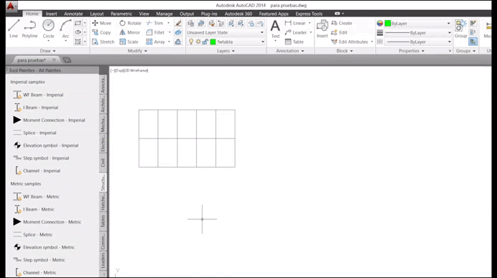Select Step symbol - Imperial palette item
The width and height of the screenshot is (497, 278).
41,158
